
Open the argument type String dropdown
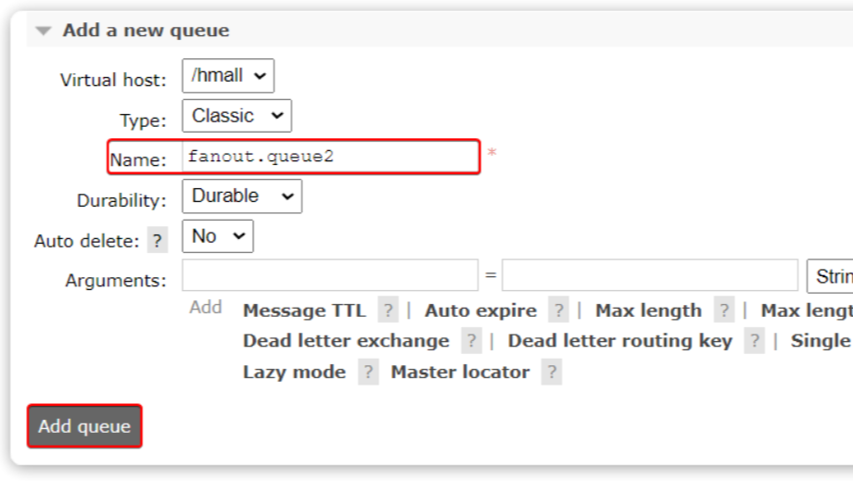click(x=831, y=276)
